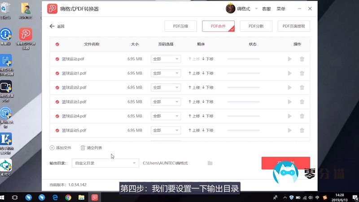Open the 菜单 menu in title bar
359x202 pixels.
tap(281, 9)
